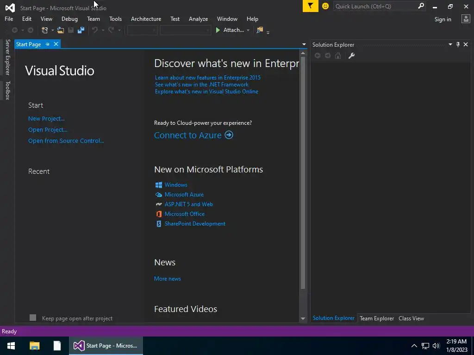Click the Start Page scrollbar down arrow
474x355 pixels.
click(x=303, y=318)
